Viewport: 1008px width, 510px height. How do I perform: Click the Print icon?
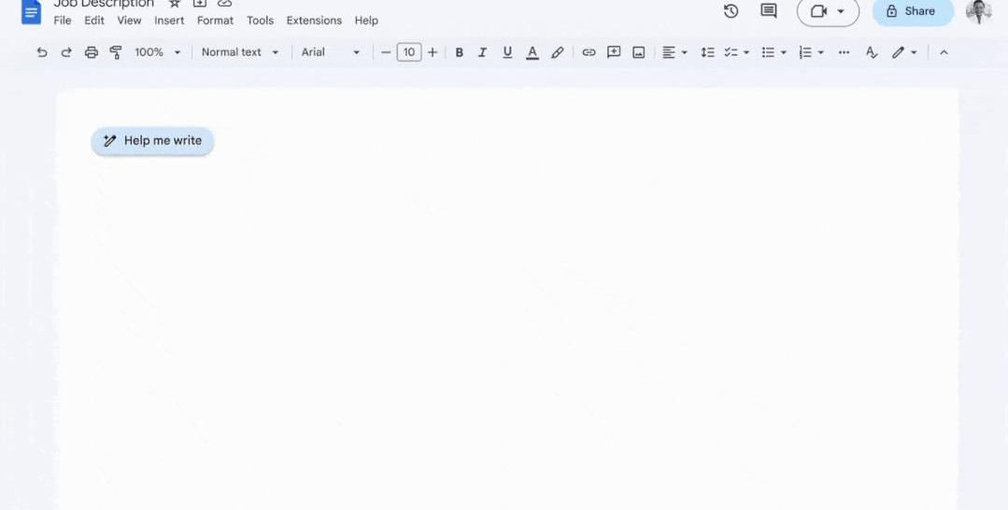(91, 52)
